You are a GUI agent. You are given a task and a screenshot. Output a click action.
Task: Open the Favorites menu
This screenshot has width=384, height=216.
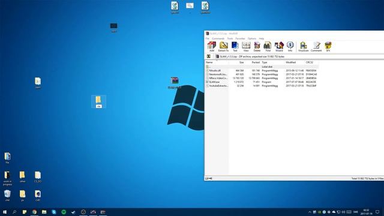240,38
